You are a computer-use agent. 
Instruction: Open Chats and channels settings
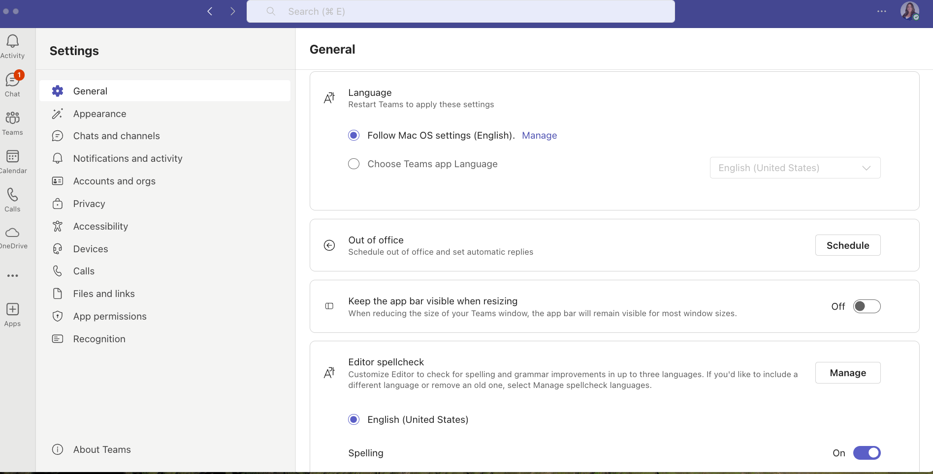click(165, 136)
